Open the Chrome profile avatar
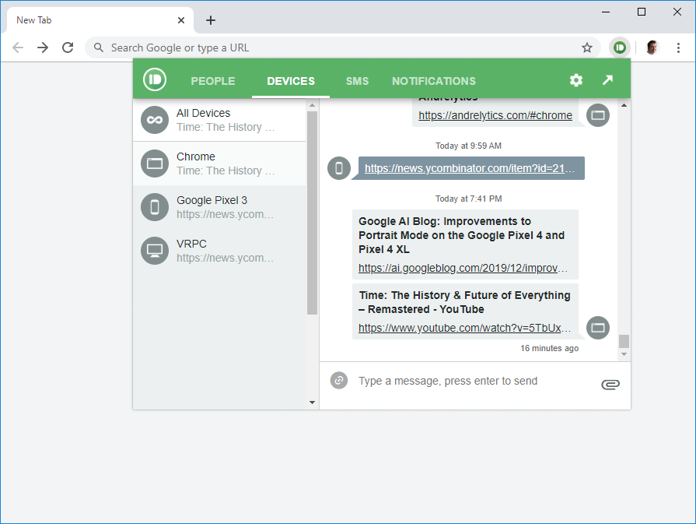 point(652,47)
